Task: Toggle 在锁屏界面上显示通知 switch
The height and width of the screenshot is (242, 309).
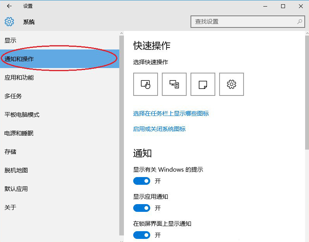Action: [x=142, y=235]
